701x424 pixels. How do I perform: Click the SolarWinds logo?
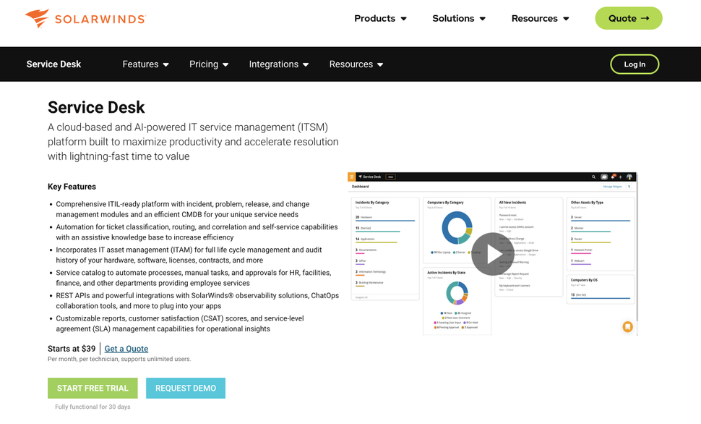click(x=84, y=20)
